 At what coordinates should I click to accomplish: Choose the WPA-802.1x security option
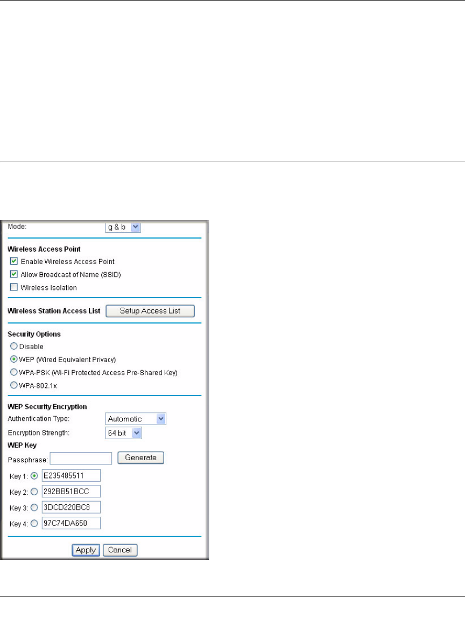click(x=14, y=385)
